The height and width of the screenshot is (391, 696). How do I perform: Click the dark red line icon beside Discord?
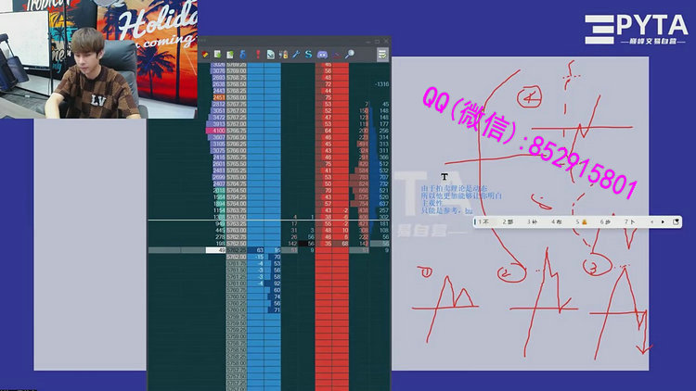(337, 55)
